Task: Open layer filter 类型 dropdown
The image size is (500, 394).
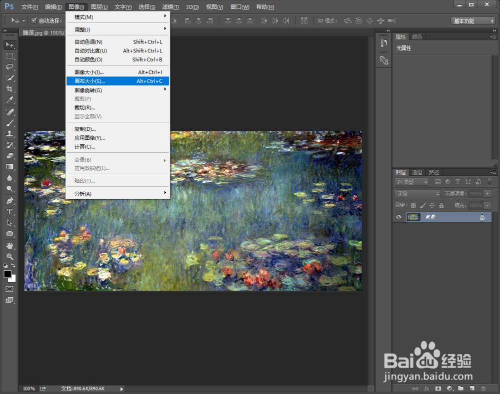Action: pyautogui.click(x=411, y=182)
